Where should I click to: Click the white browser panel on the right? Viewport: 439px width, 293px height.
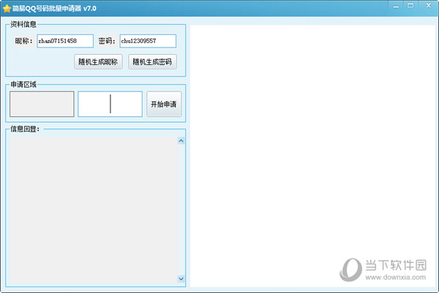(x=312, y=156)
